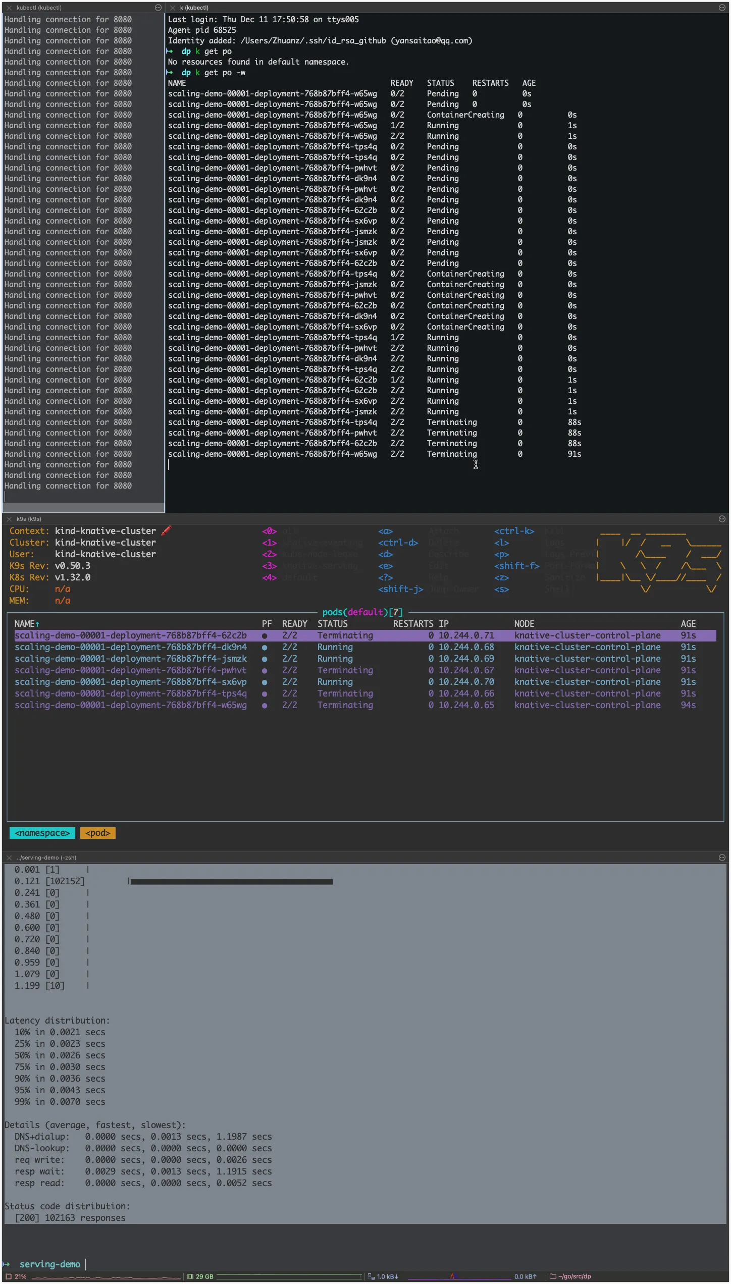Open the k (kubectl) pane options menu

[x=722, y=8]
